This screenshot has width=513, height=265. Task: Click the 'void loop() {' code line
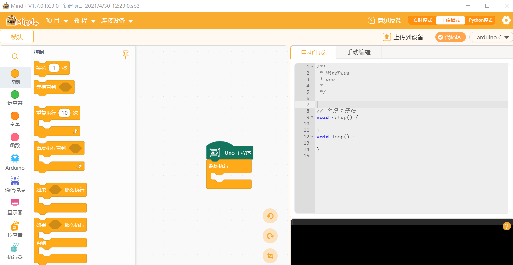[x=336, y=137]
